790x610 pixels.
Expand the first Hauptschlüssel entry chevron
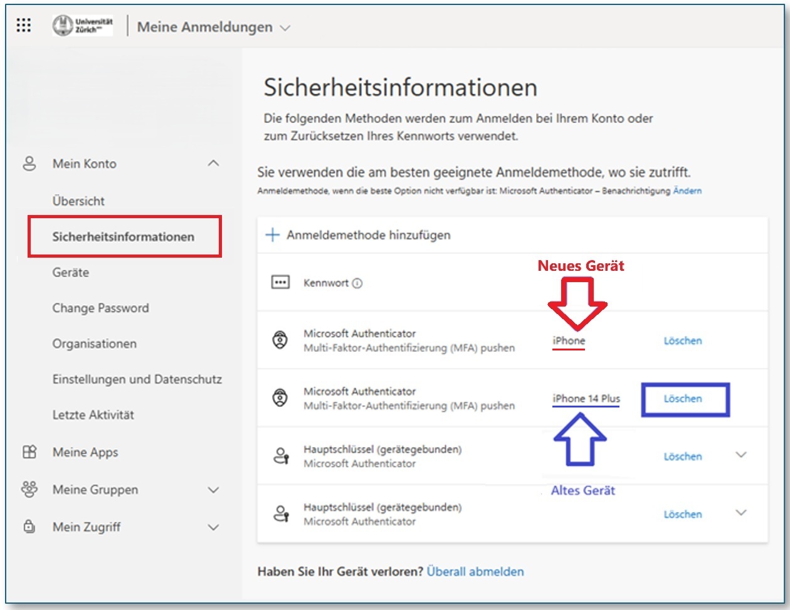(x=741, y=455)
